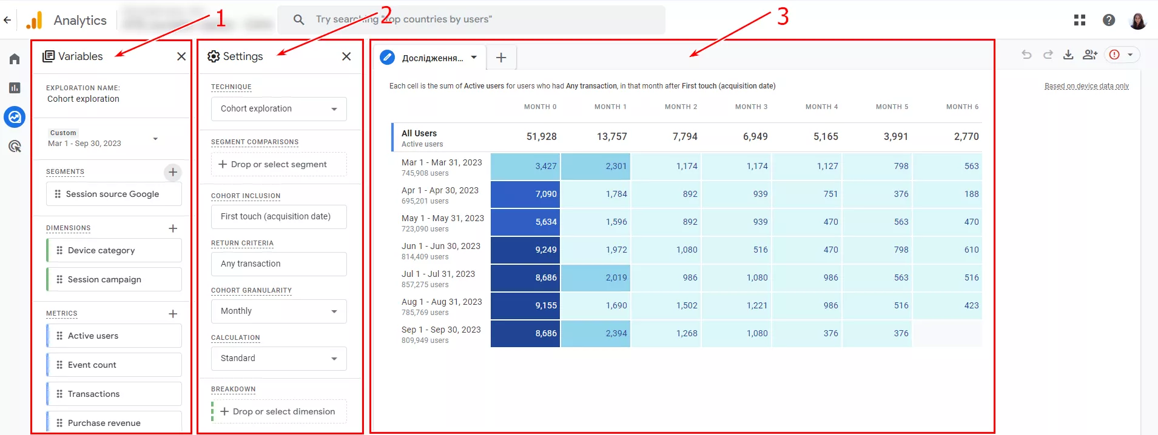
Task: Open the date range dropdown
Action: pyautogui.click(x=155, y=139)
